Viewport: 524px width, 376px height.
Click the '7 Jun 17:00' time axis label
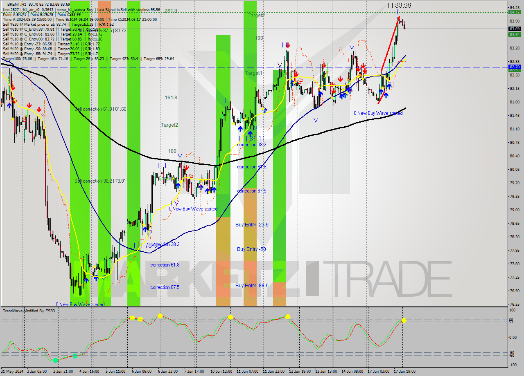(x=194, y=372)
